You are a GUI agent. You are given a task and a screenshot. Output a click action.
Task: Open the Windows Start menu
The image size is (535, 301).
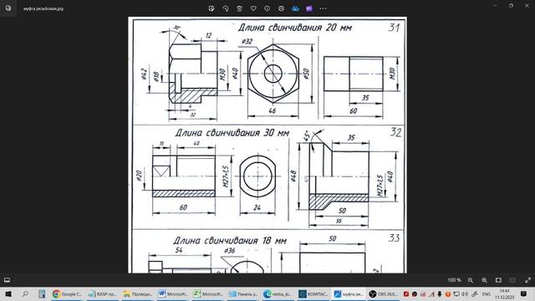pos(8,293)
